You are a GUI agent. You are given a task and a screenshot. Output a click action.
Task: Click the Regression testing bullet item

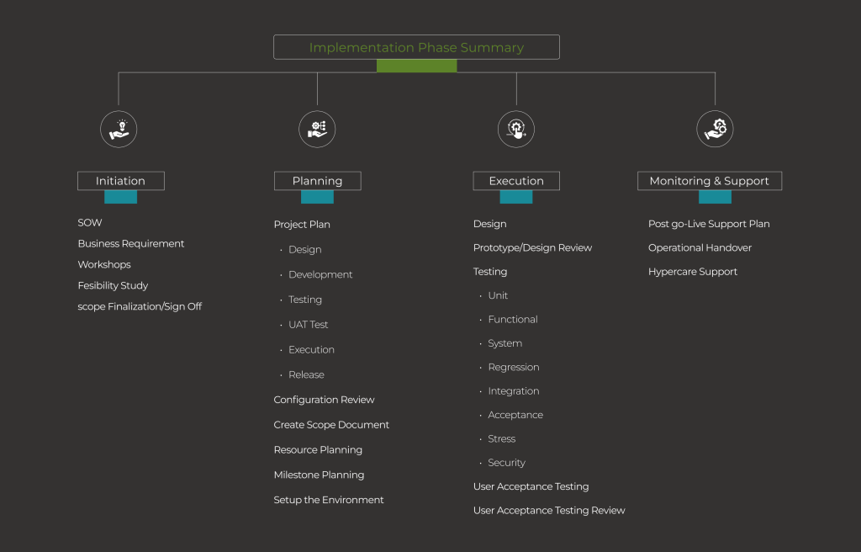point(514,367)
